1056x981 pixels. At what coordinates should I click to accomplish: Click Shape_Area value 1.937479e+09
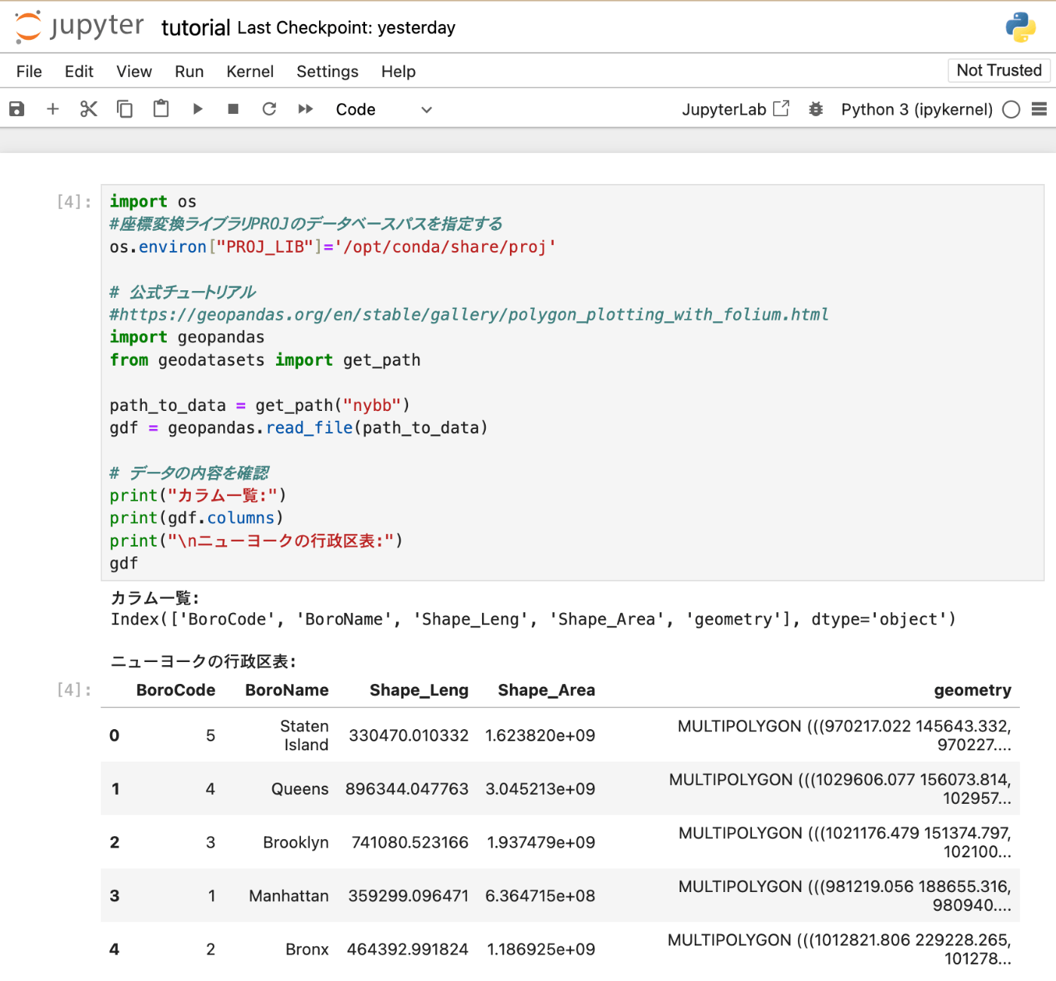pos(541,842)
